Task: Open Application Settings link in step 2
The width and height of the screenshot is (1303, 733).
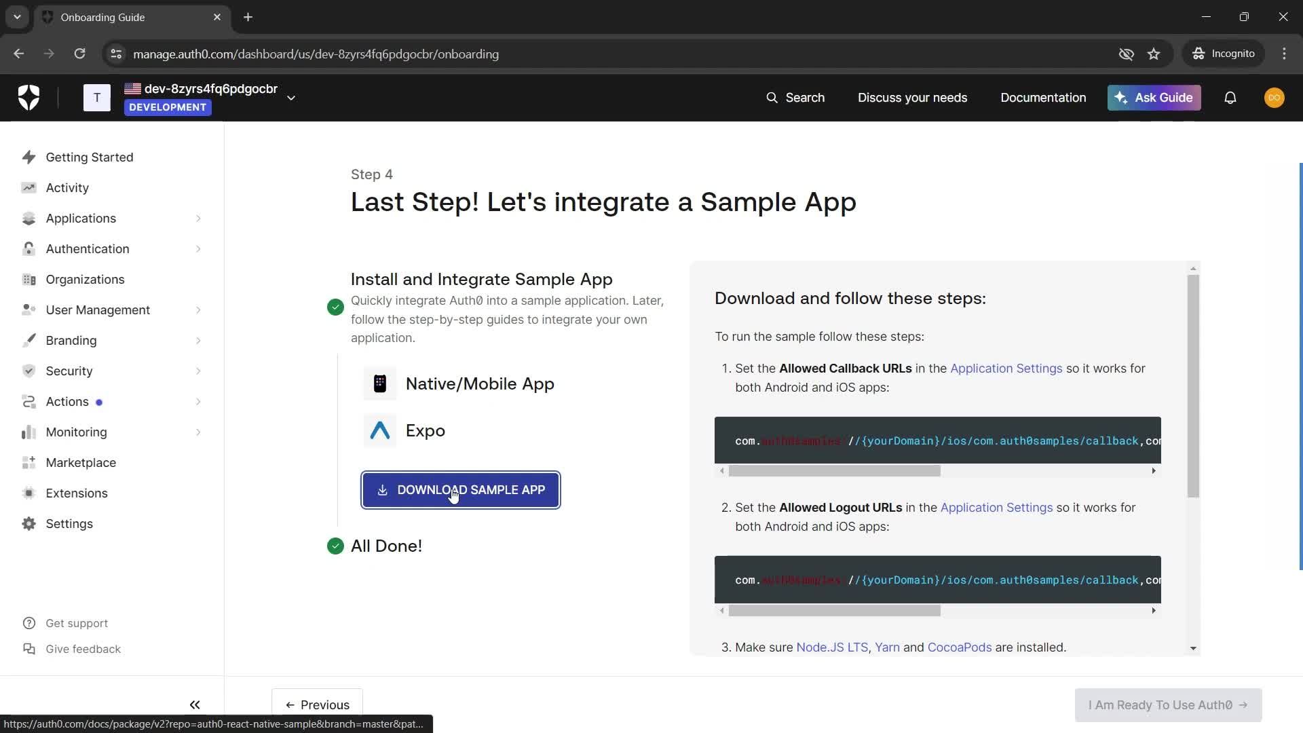Action: click(x=996, y=508)
